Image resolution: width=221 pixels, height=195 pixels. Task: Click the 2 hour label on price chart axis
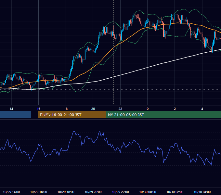[x=175, y=109]
